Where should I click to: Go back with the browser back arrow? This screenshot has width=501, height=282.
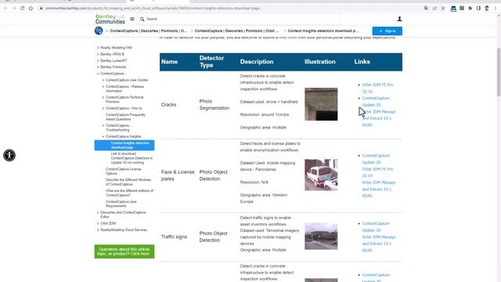5,9
